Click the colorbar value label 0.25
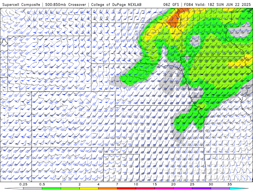 (x=23, y=184)
